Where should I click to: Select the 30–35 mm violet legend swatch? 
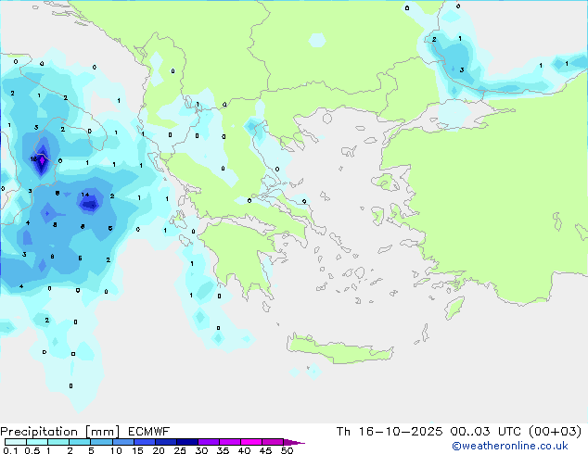(209, 442)
